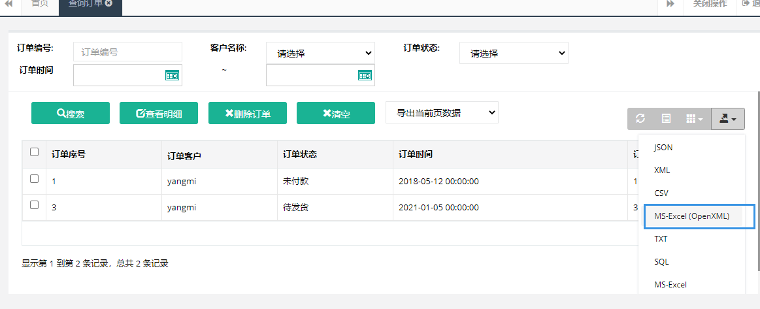Viewport: 760px width, 309px height.
Task: Click the 搜索 button
Action: 71,113
